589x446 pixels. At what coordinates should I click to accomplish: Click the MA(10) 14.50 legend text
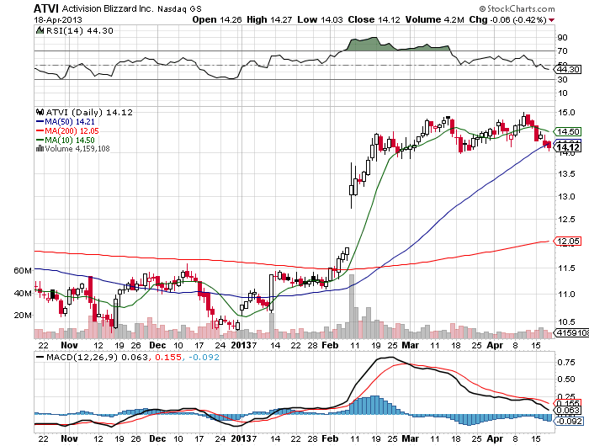70,141
